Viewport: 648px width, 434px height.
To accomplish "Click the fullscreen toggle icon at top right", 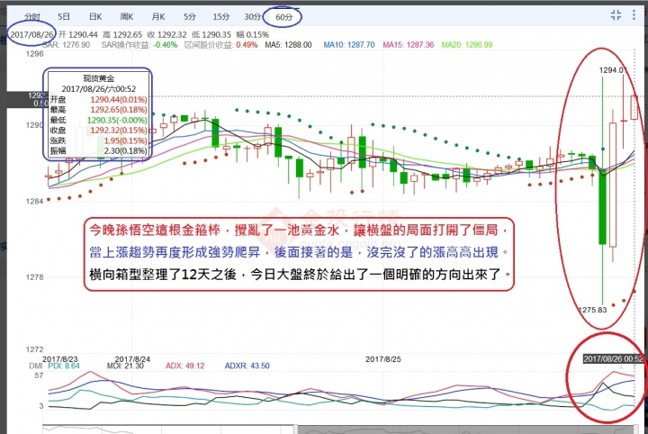I will (x=616, y=15).
